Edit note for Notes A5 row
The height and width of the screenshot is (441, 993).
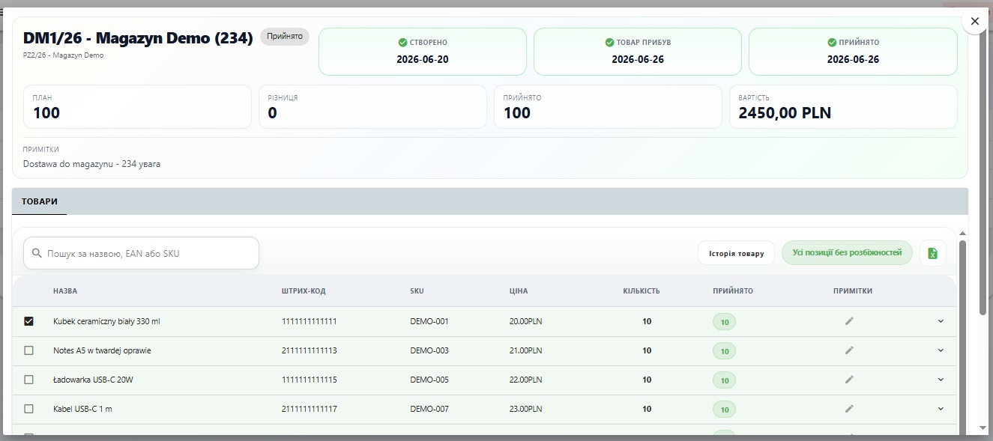tap(849, 350)
